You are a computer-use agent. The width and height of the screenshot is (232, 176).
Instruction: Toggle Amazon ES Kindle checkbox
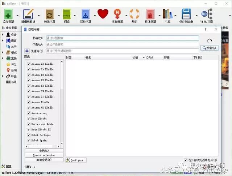click(29, 80)
